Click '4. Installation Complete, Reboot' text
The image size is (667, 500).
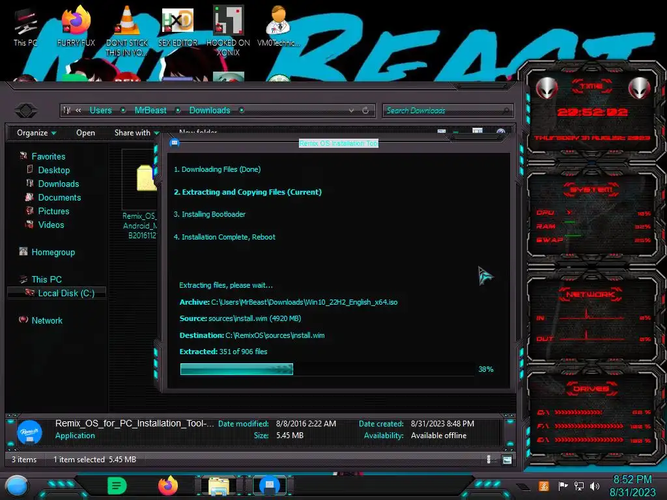click(x=224, y=237)
